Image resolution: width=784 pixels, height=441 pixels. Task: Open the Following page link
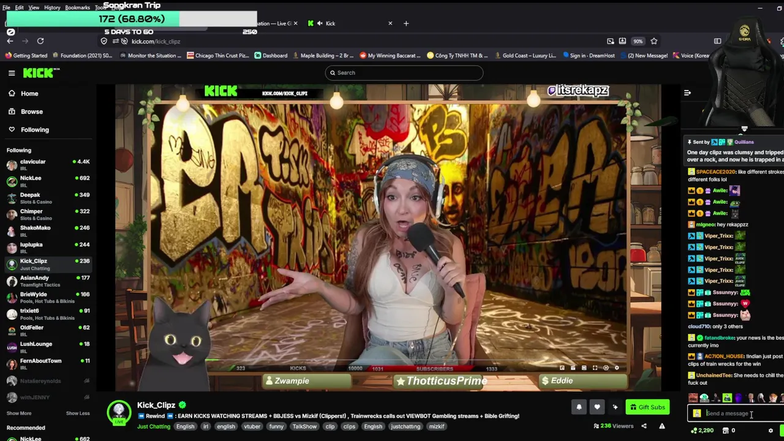point(34,130)
